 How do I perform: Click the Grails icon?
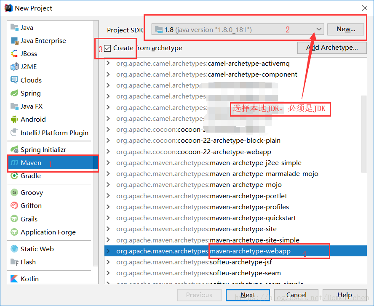coord(14,218)
